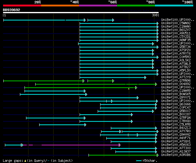
Task: Choose the UniRef100_A4VF71 entry
Action: coord(176,138)
